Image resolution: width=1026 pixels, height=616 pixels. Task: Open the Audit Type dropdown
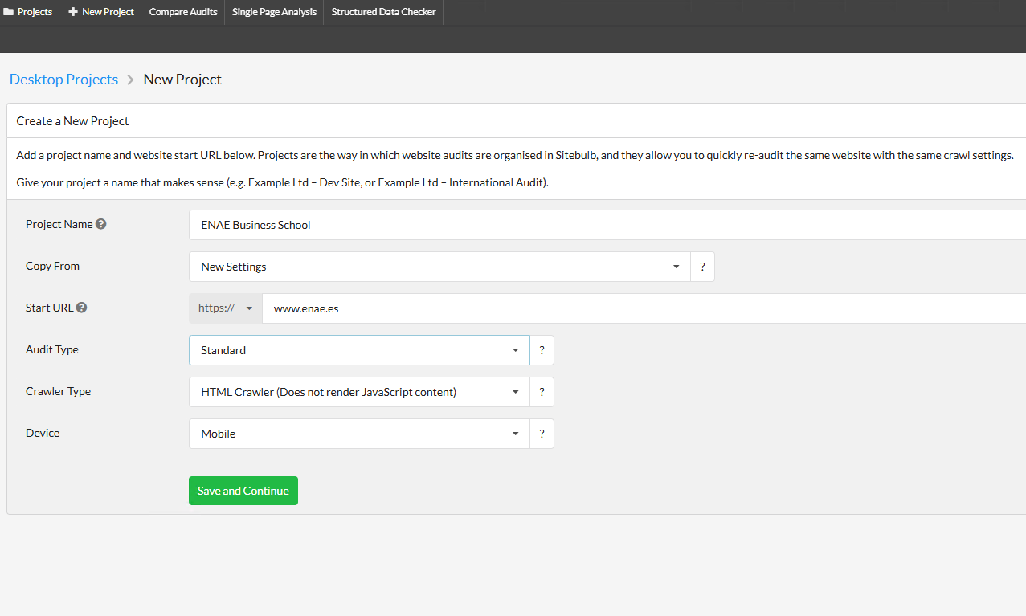pyautogui.click(x=359, y=350)
